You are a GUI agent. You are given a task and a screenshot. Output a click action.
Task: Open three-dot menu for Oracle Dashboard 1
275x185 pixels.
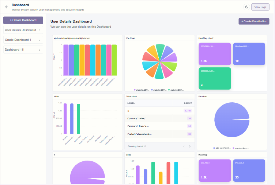pyautogui.click(x=39, y=40)
